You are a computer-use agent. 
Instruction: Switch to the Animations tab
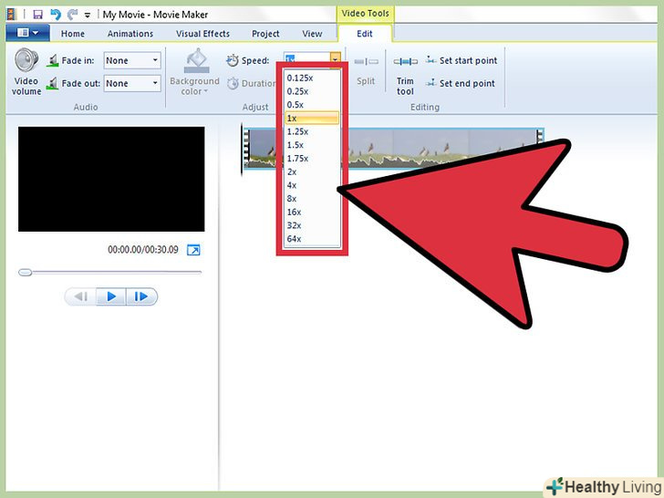[x=130, y=34]
